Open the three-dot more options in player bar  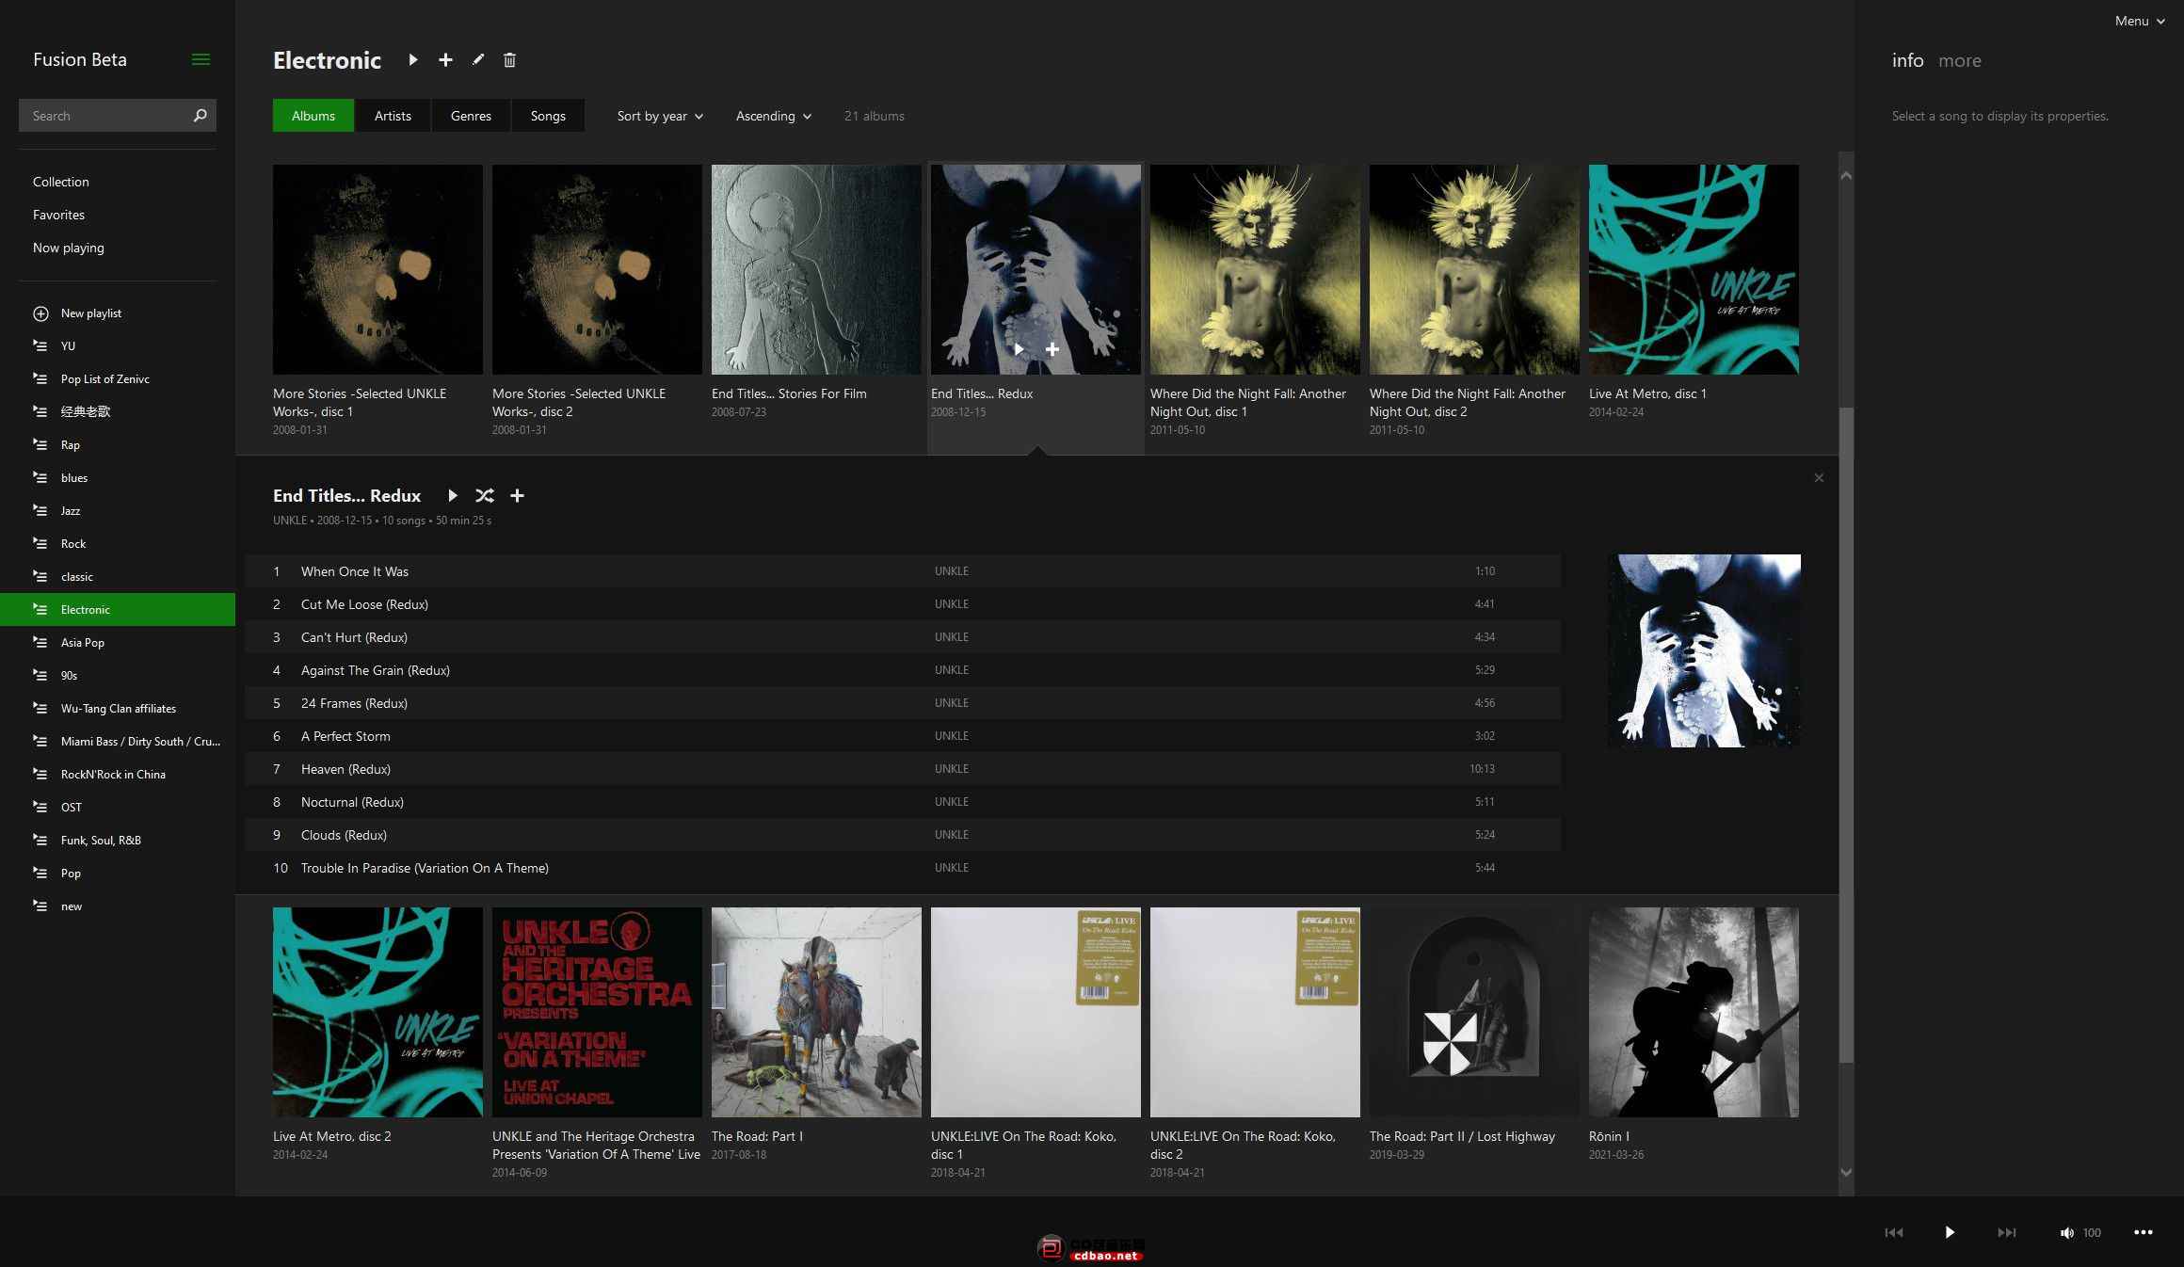[x=2144, y=1233]
